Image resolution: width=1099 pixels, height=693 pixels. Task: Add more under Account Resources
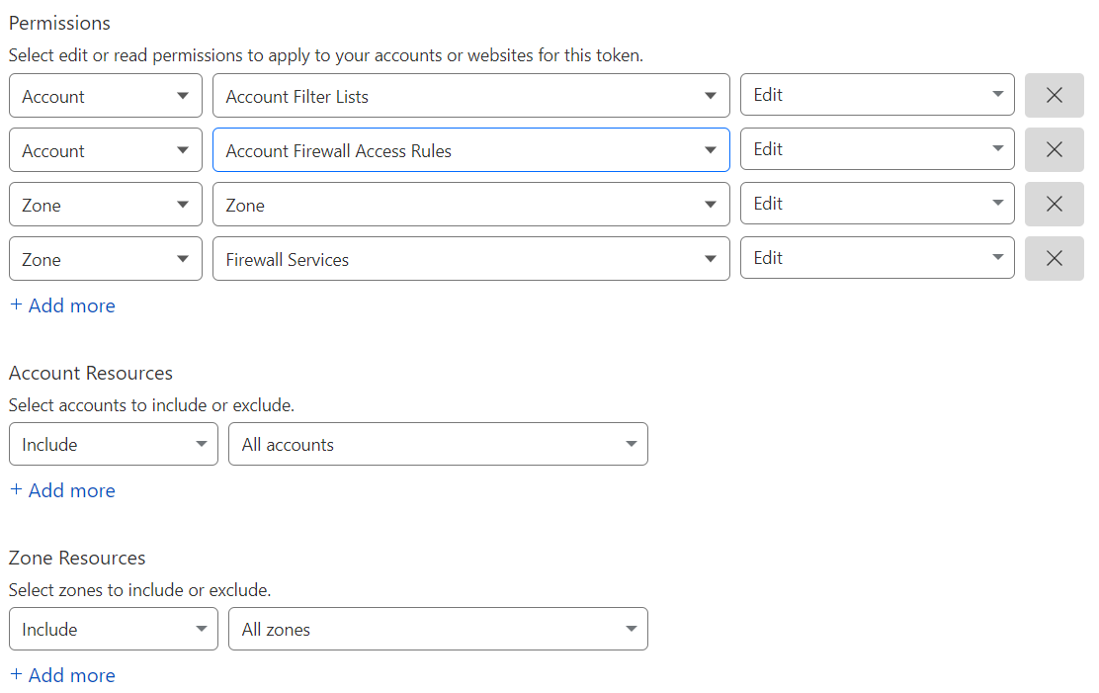62,490
